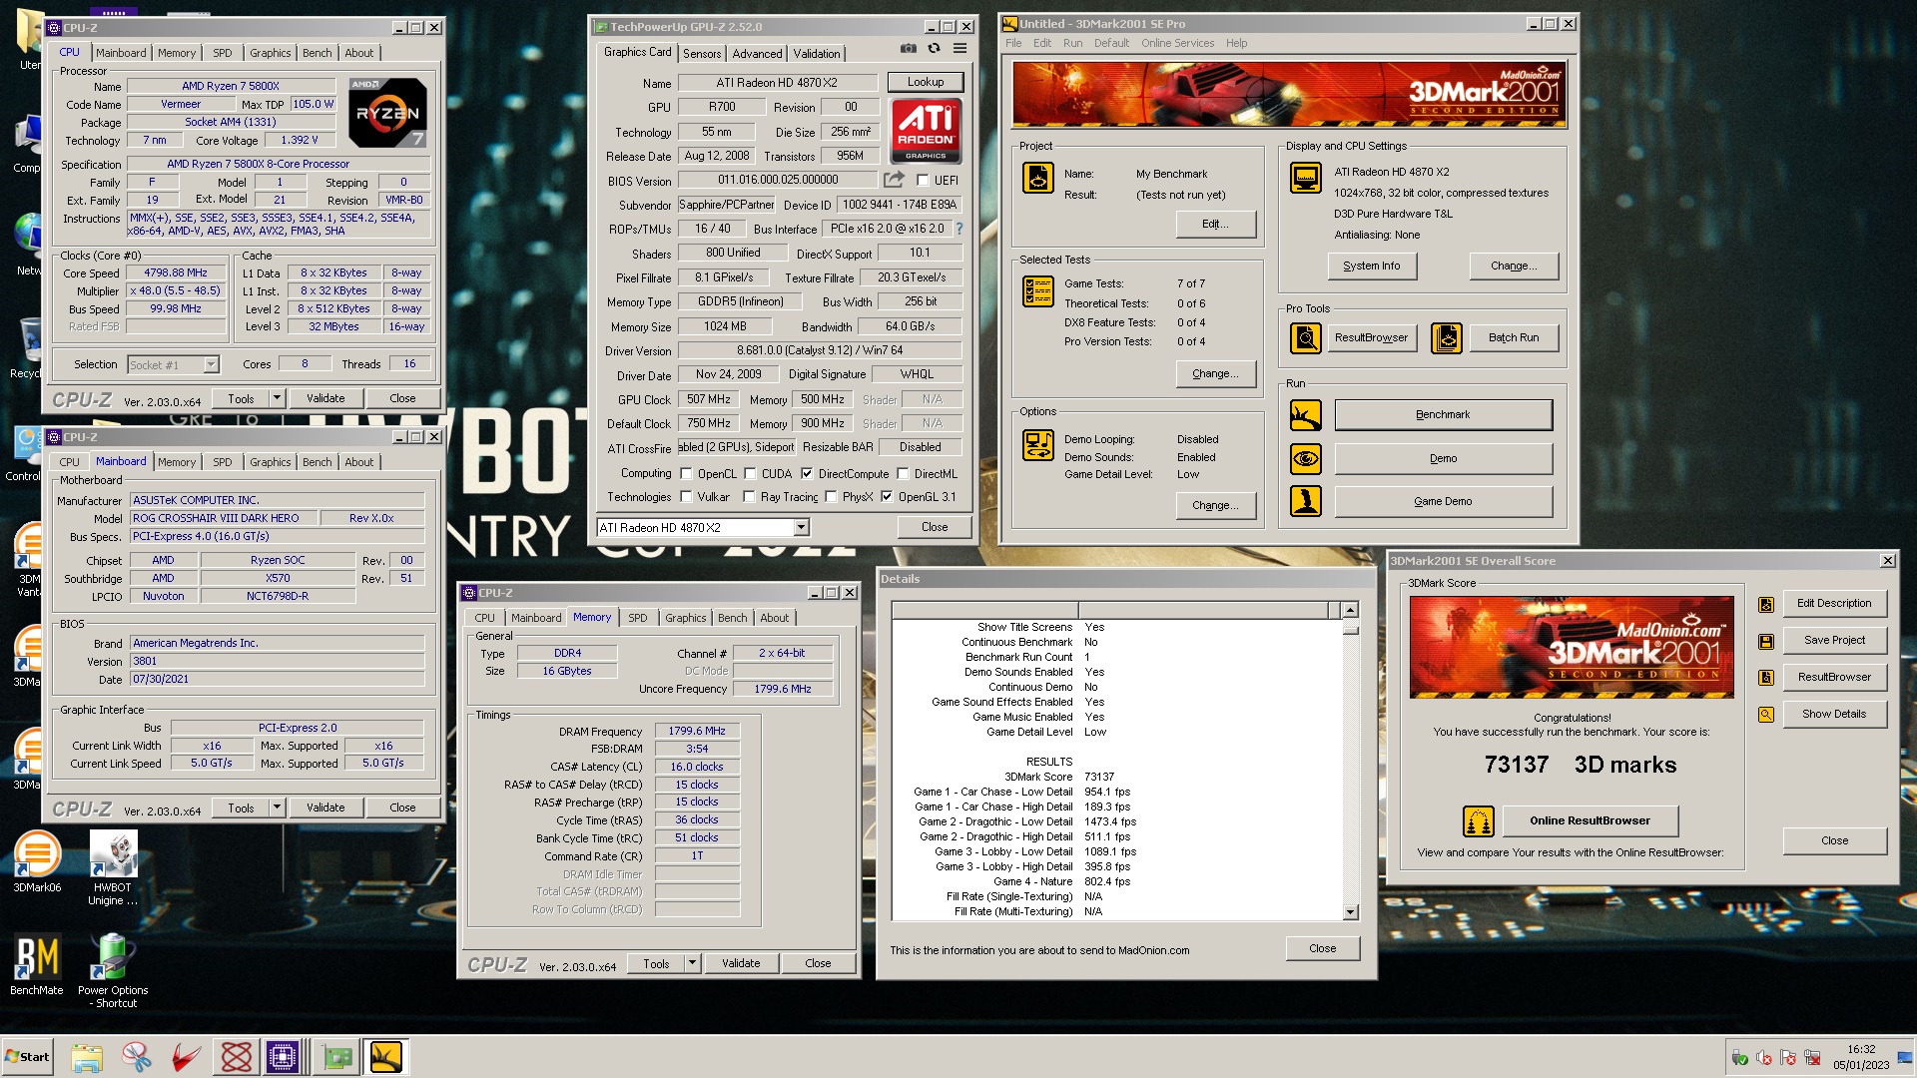Click the Batch Run icon in Pro Tools
Image resolution: width=1917 pixels, height=1078 pixels.
pos(1447,338)
